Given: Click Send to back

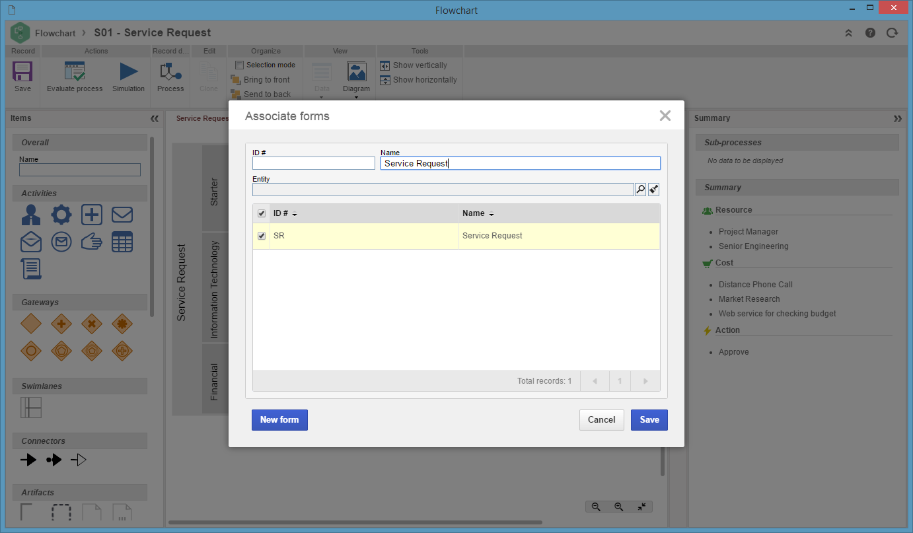Looking at the screenshot, I should pyautogui.click(x=261, y=94).
